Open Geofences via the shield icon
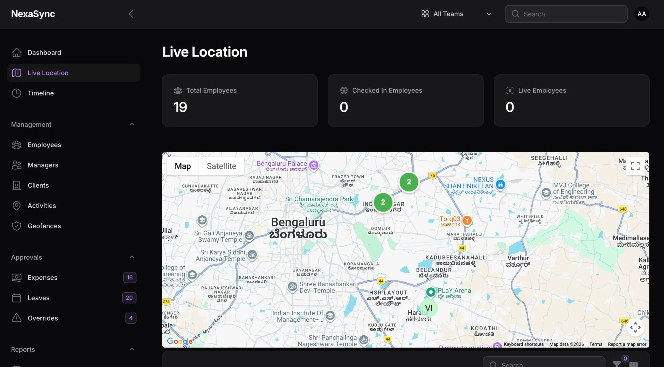 click(17, 226)
